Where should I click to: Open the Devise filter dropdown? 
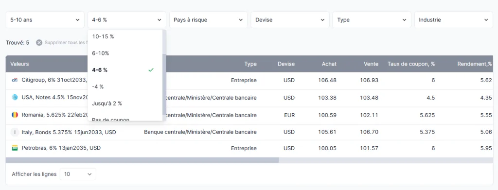[x=290, y=19]
